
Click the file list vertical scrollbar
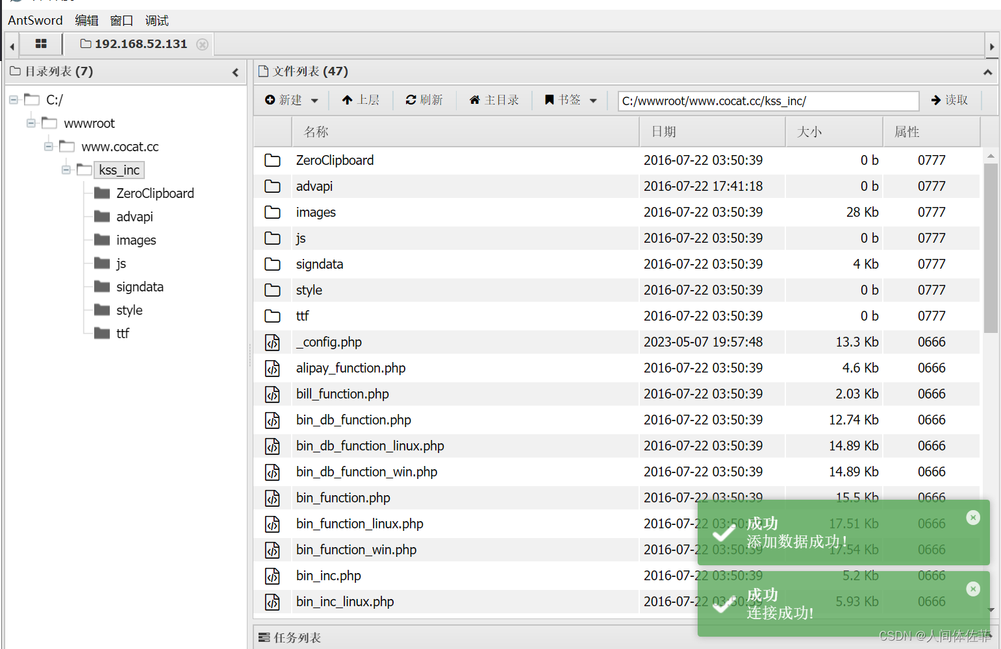tap(990, 248)
